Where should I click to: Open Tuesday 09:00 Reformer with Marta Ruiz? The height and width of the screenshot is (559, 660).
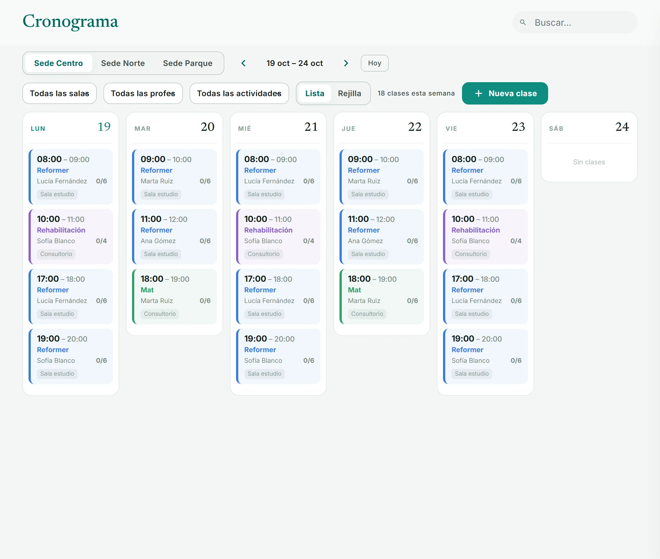coord(174,177)
